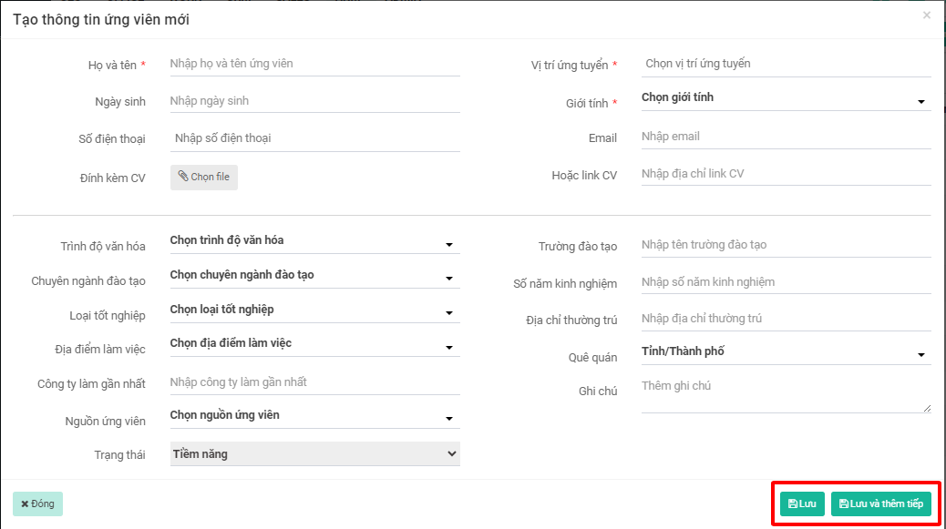Click the Vị trí ứng tuyển field
946x529 pixels.
tap(785, 65)
